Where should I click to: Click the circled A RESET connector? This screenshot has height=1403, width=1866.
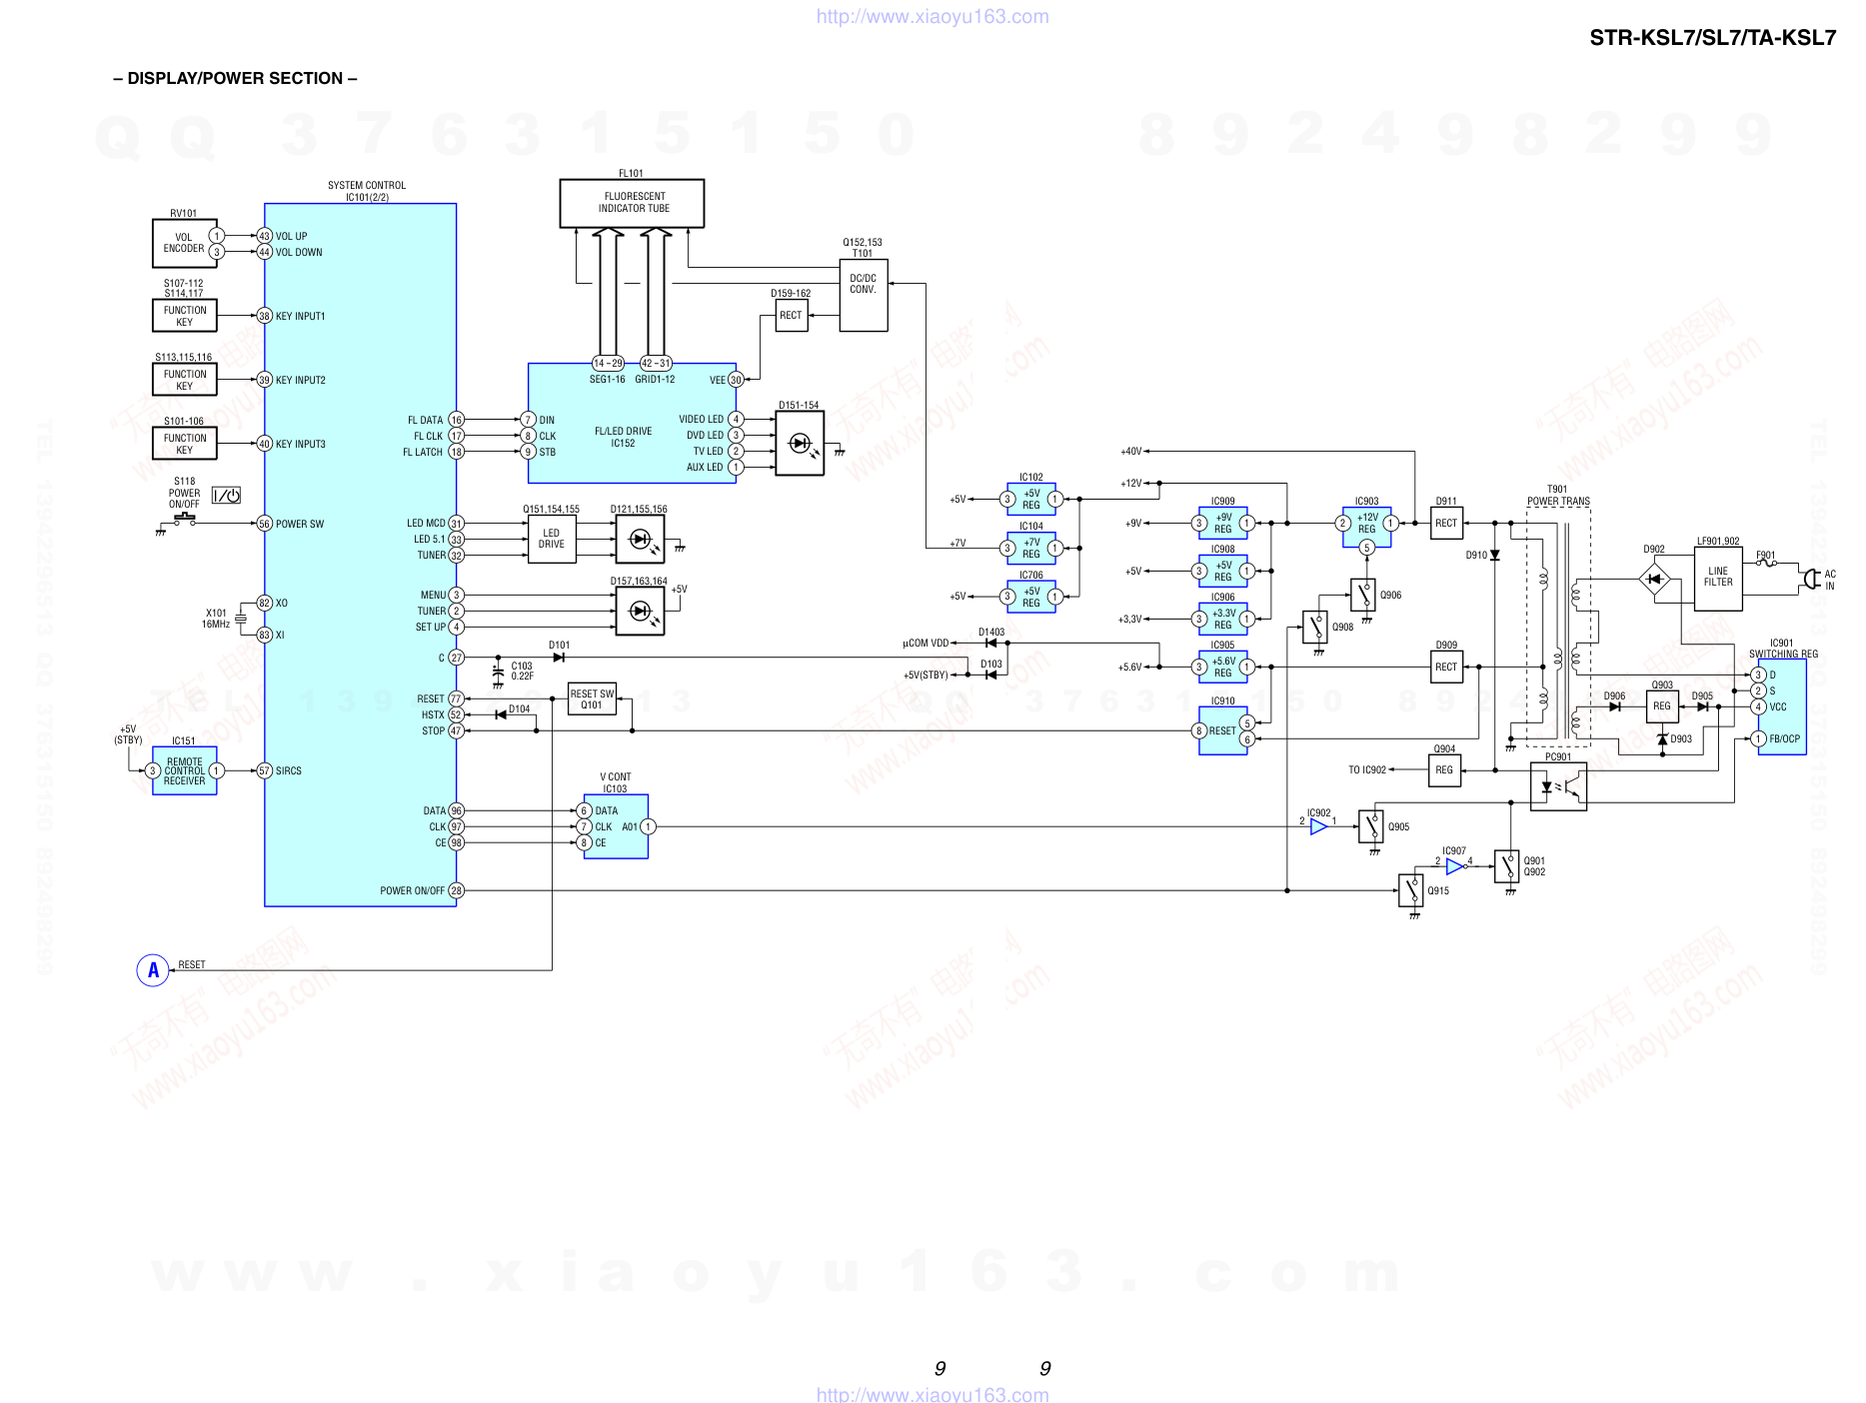pos(153,969)
